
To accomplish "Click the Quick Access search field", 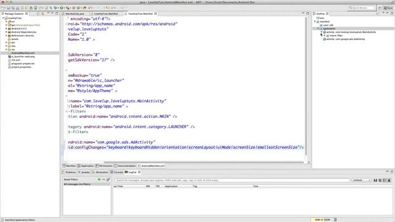I will 362,8.
